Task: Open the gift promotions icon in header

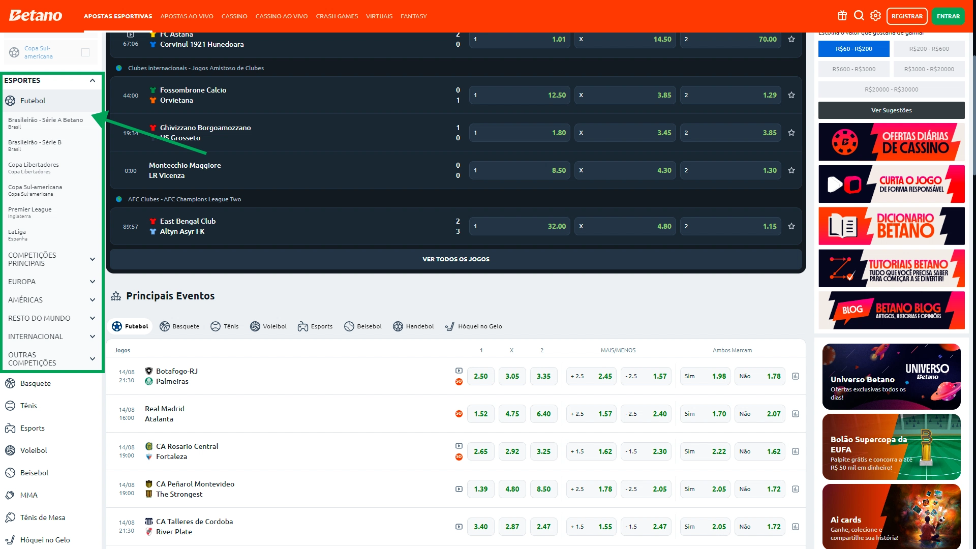Action: coord(842,16)
